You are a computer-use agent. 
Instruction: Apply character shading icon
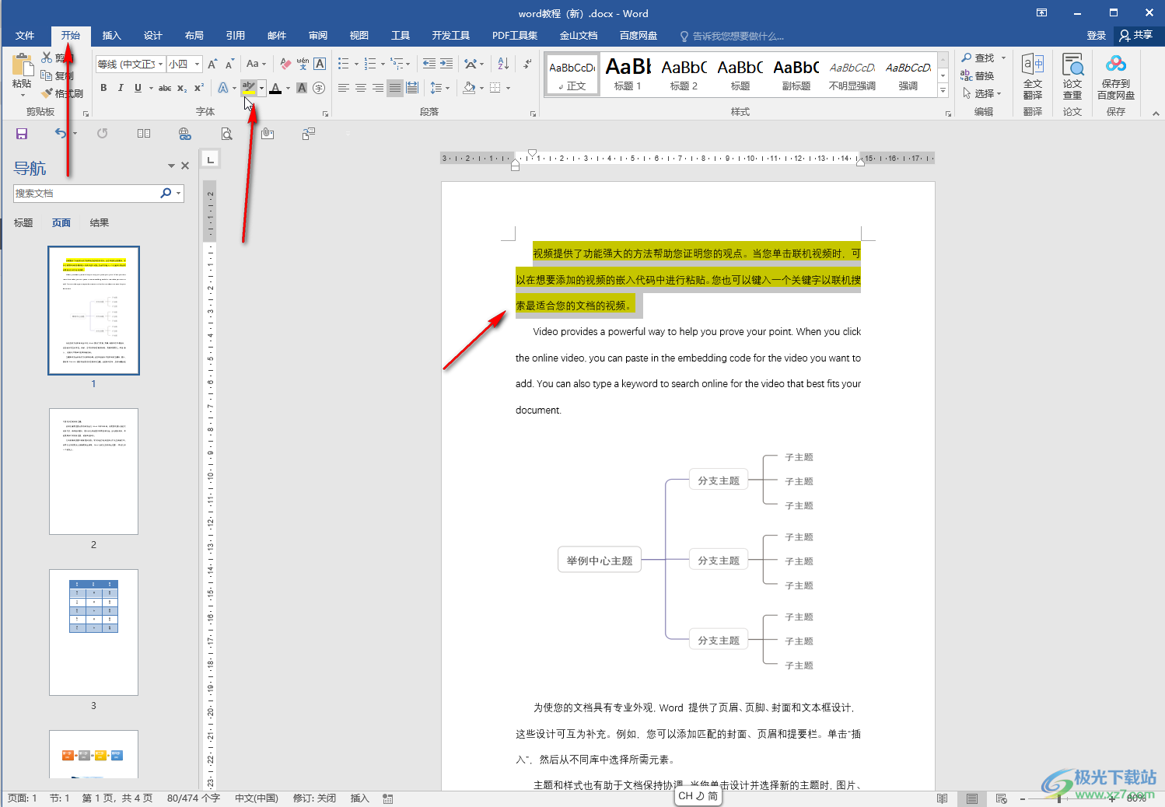click(302, 88)
